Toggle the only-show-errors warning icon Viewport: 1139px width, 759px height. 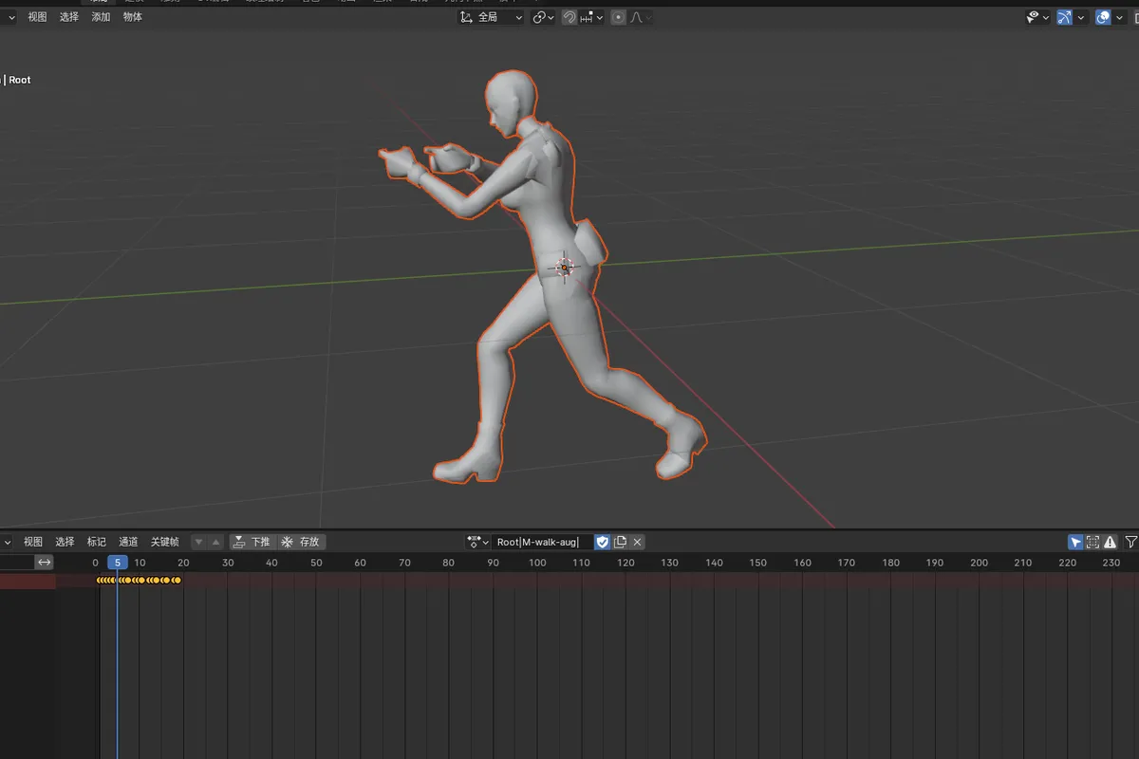pos(1111,542)
